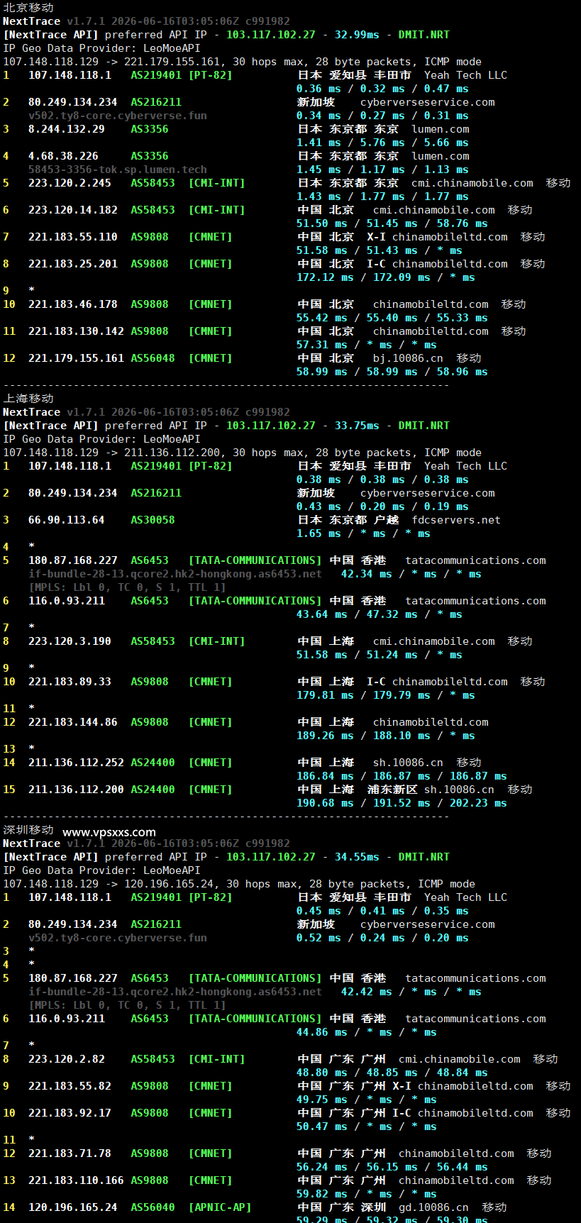Select hop IP 221.183.89.33

[70, 682]
